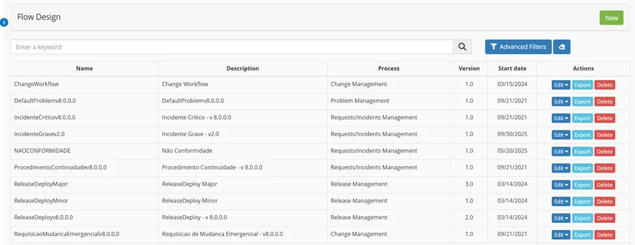Open Edit dropdown for IncidenteCriticov8.0.0.0
The image size is (635, 245).
[561, 118]
